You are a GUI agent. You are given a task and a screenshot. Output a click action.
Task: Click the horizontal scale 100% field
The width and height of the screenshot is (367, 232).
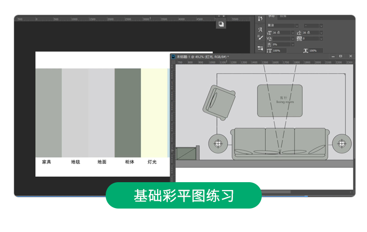point(316,50)
